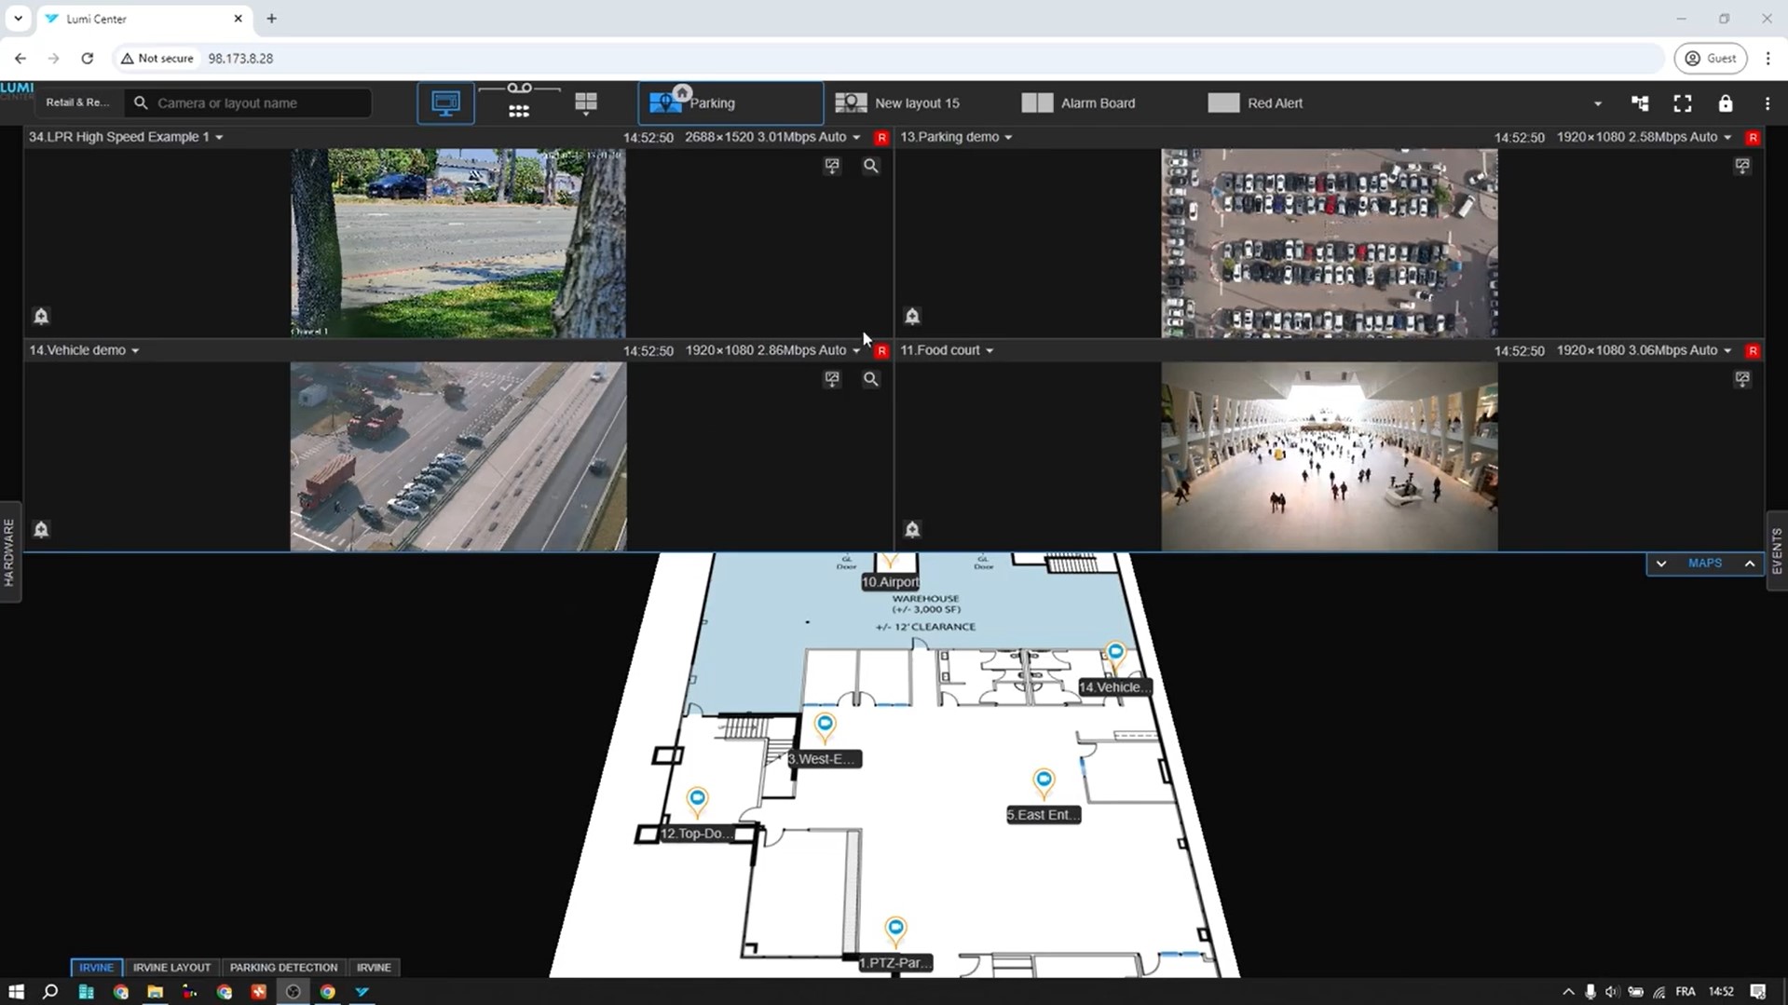Click the East Entrance camera pin on map

[x=1044, y=781]
